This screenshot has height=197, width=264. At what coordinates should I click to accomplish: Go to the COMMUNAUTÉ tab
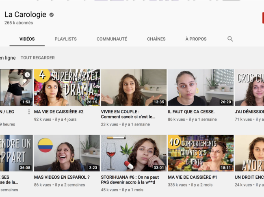[112, 39]
